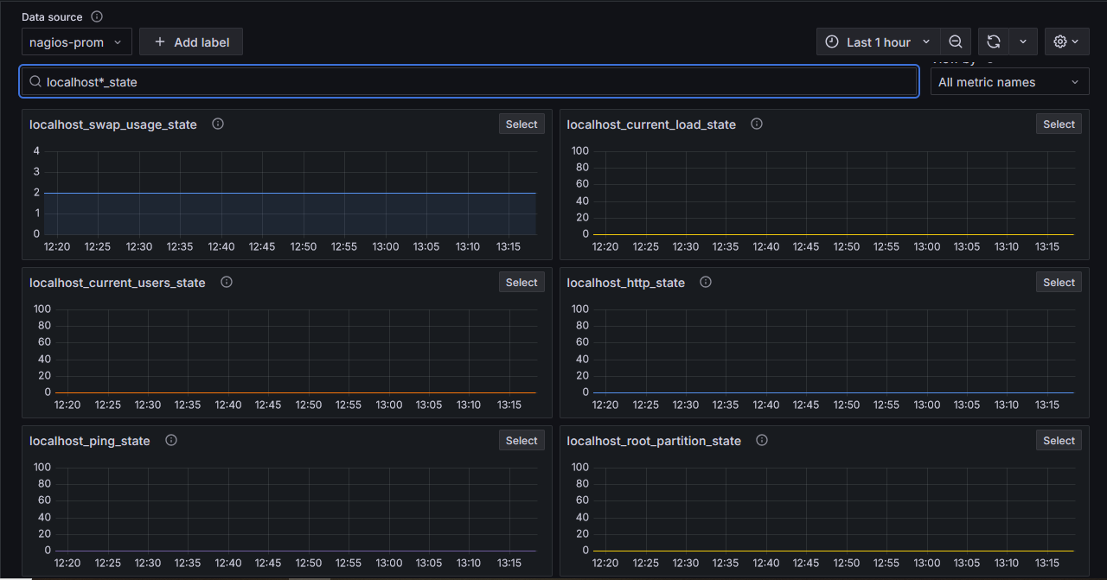Click info icon beside localhost_http_state

pos(706,282)
